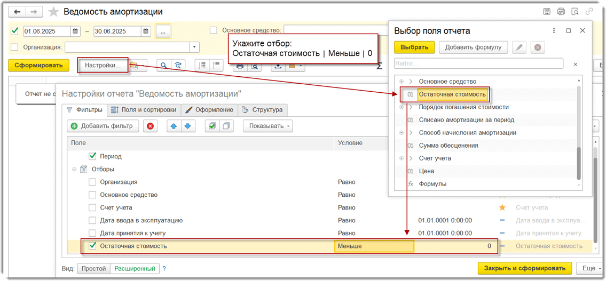Delete selected filter with red X icon
606x281 pixels.
(x=150, y=126)
